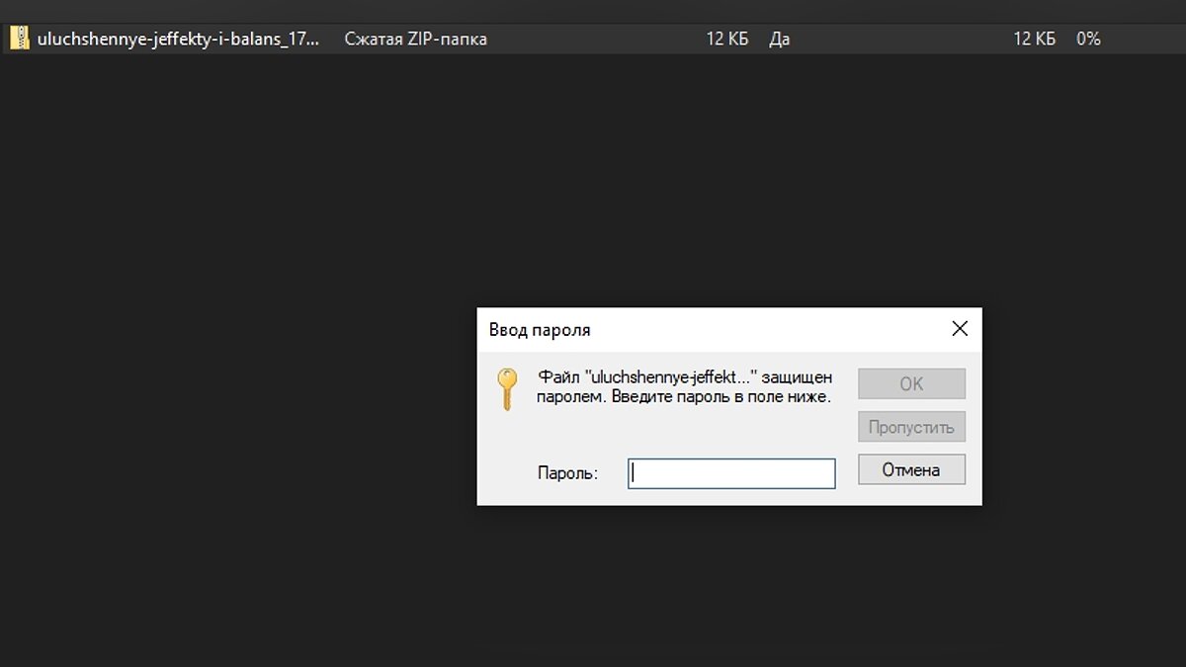Image resolution: width=1186 pixels, height=667 pixels.
Task: Close the Ввод пароля dialog with X
Action: coord(959,329)
